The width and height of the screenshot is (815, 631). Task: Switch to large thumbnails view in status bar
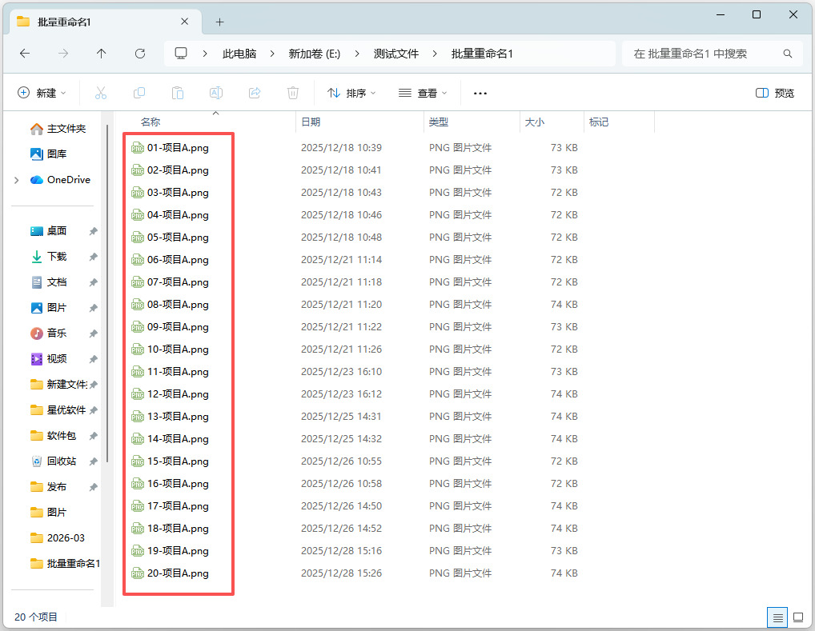click(x=798, y=617)
